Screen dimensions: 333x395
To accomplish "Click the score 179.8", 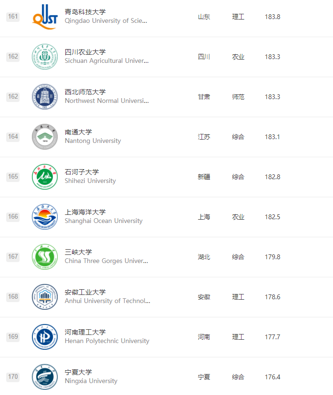I will coord(272,257).
